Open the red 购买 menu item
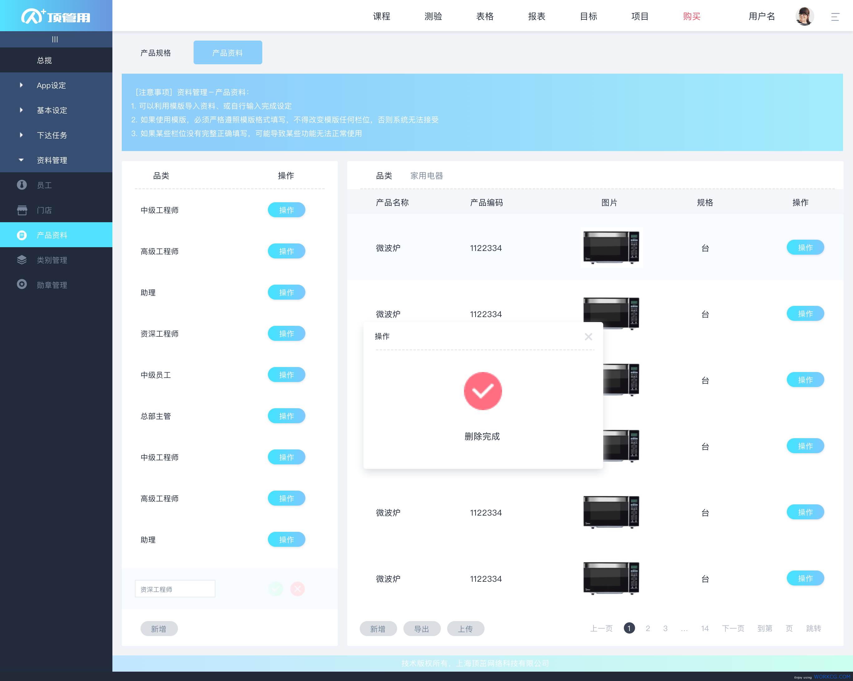Screen dimensions: 853x681 coord(692,16)
